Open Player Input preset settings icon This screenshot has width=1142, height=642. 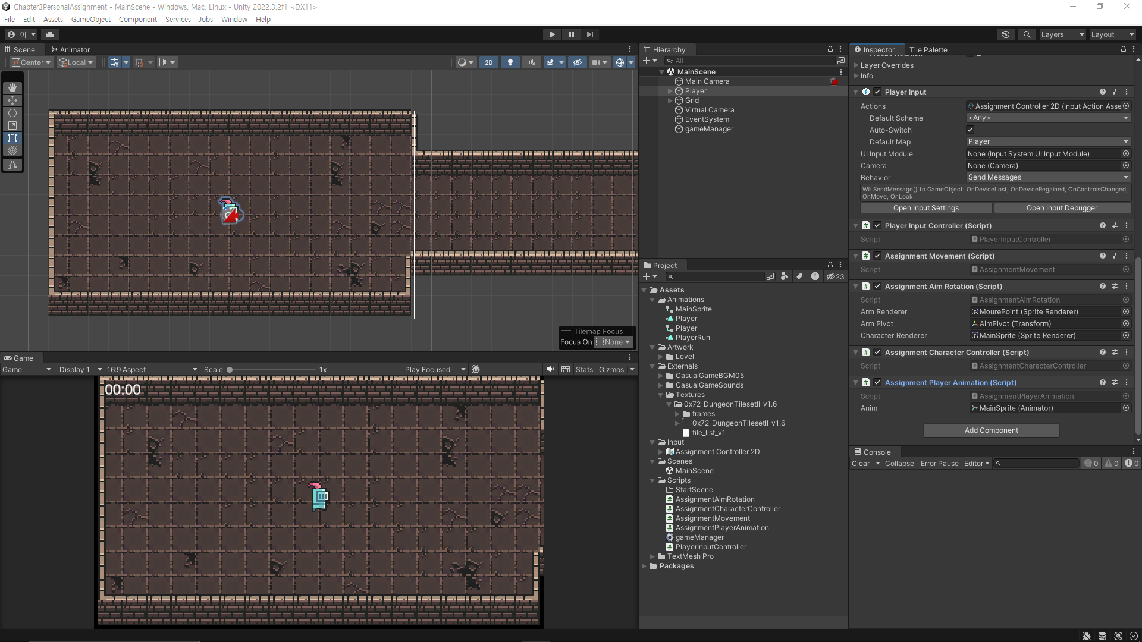[x=1115, y=92]
